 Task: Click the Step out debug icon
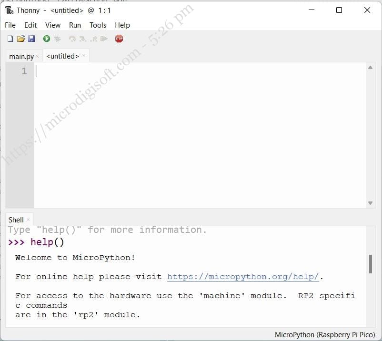point(93,39)
